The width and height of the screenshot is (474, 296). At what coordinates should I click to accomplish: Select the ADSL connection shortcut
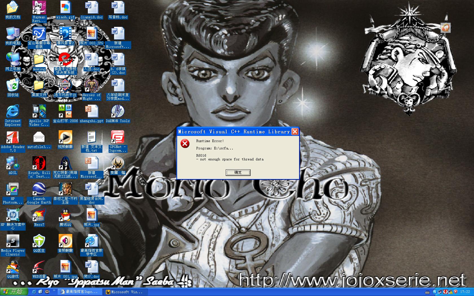(x=13, y=166)
